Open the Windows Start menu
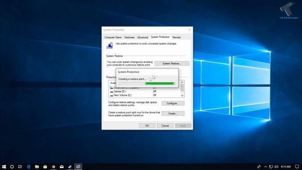 pos(4,167)
